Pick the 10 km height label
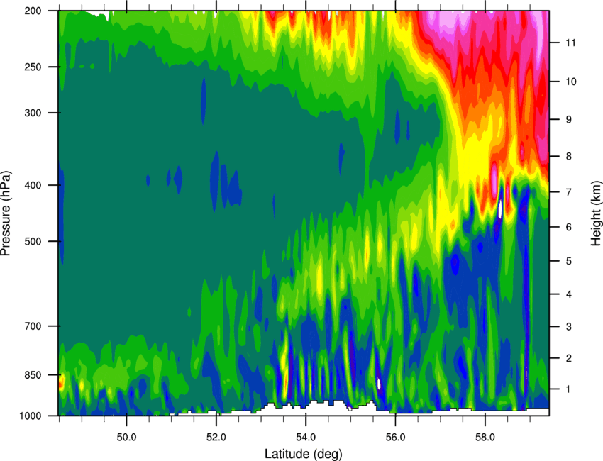Screen dimensions: 603x461 pos(571,82)
